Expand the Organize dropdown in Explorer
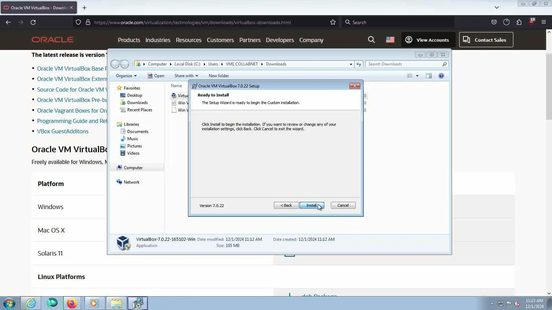The image size is (552, 310). tap(126, 76)
